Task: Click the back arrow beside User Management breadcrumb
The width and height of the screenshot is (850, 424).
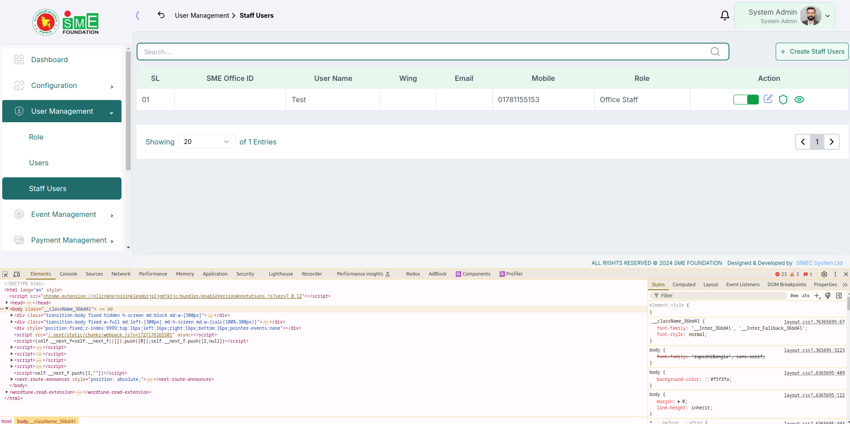Action: click(161, 15)
